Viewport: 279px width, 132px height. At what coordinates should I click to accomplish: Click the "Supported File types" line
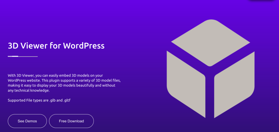[x=27, y=101]
